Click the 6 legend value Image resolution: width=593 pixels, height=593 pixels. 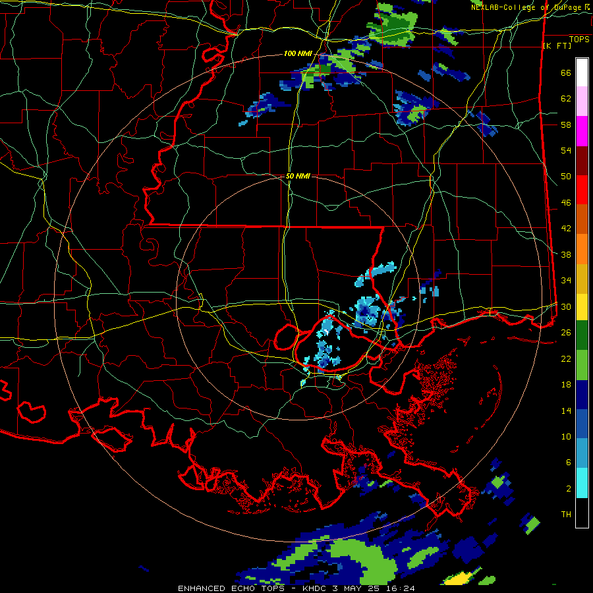click(x=569, y=463)
